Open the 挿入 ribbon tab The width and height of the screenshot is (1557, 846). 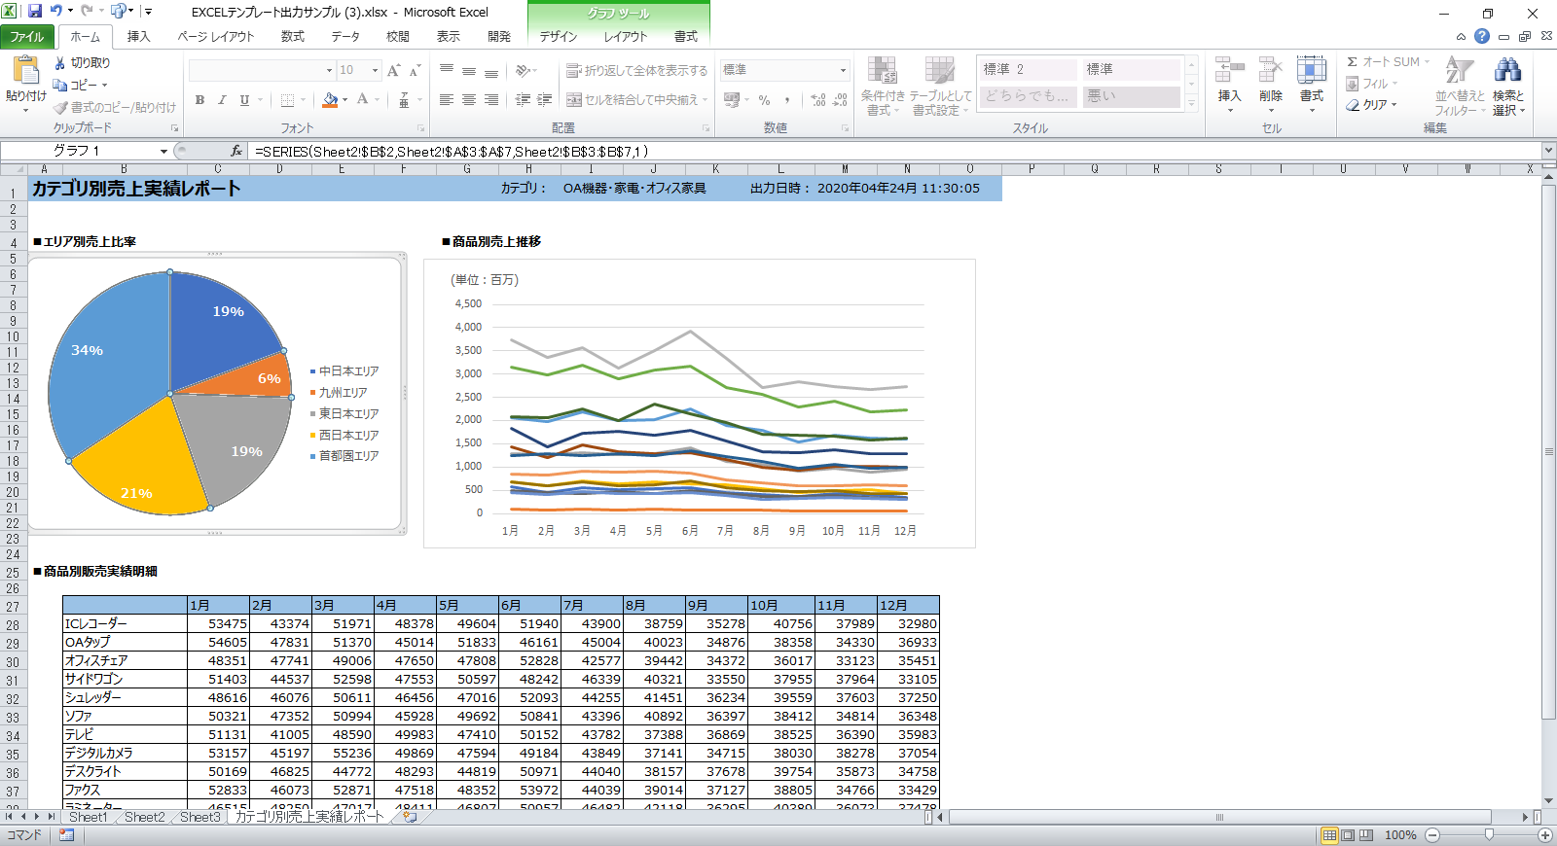click(x=139, y=36)
